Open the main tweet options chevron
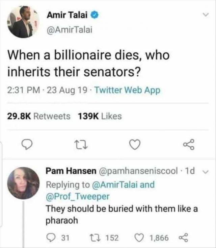Screen dimensions: 216x248 pyautogui.click(x=204, y=16)
